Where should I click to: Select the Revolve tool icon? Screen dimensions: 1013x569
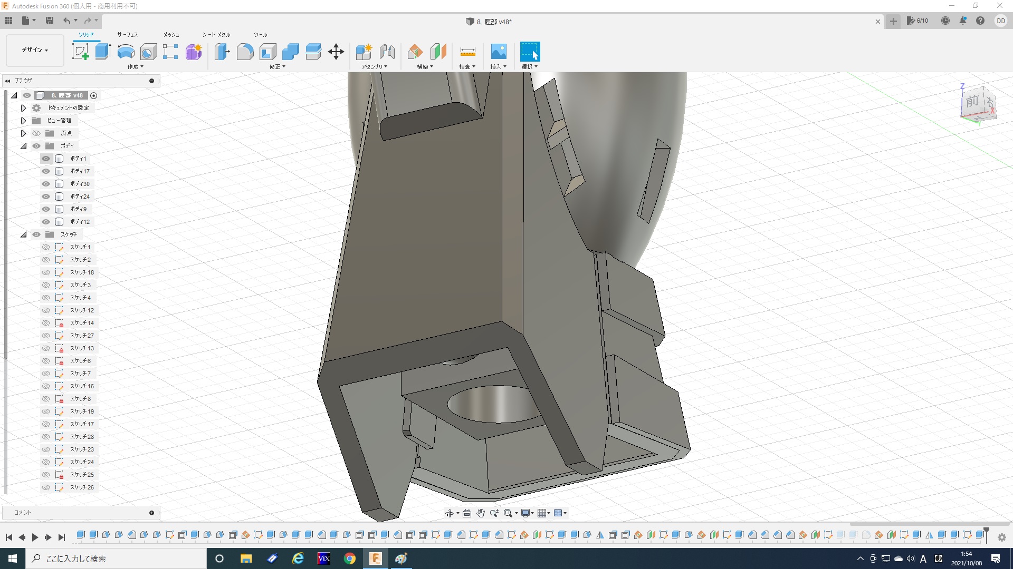click(x=126, y=52)
